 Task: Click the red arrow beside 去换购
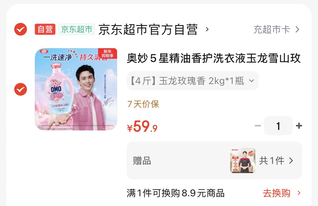299,193
